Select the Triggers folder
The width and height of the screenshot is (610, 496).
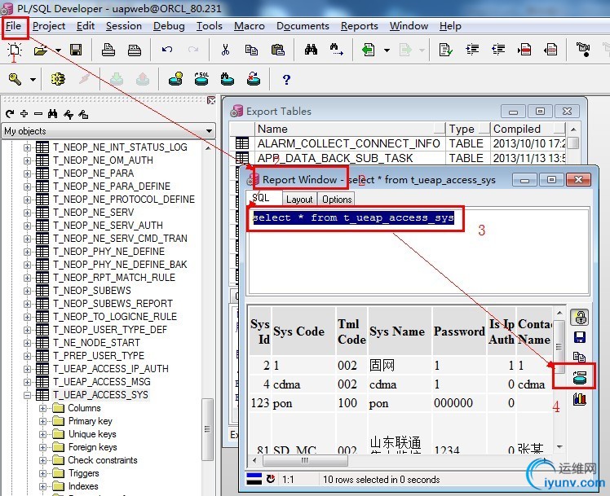[x=84, y=473]
